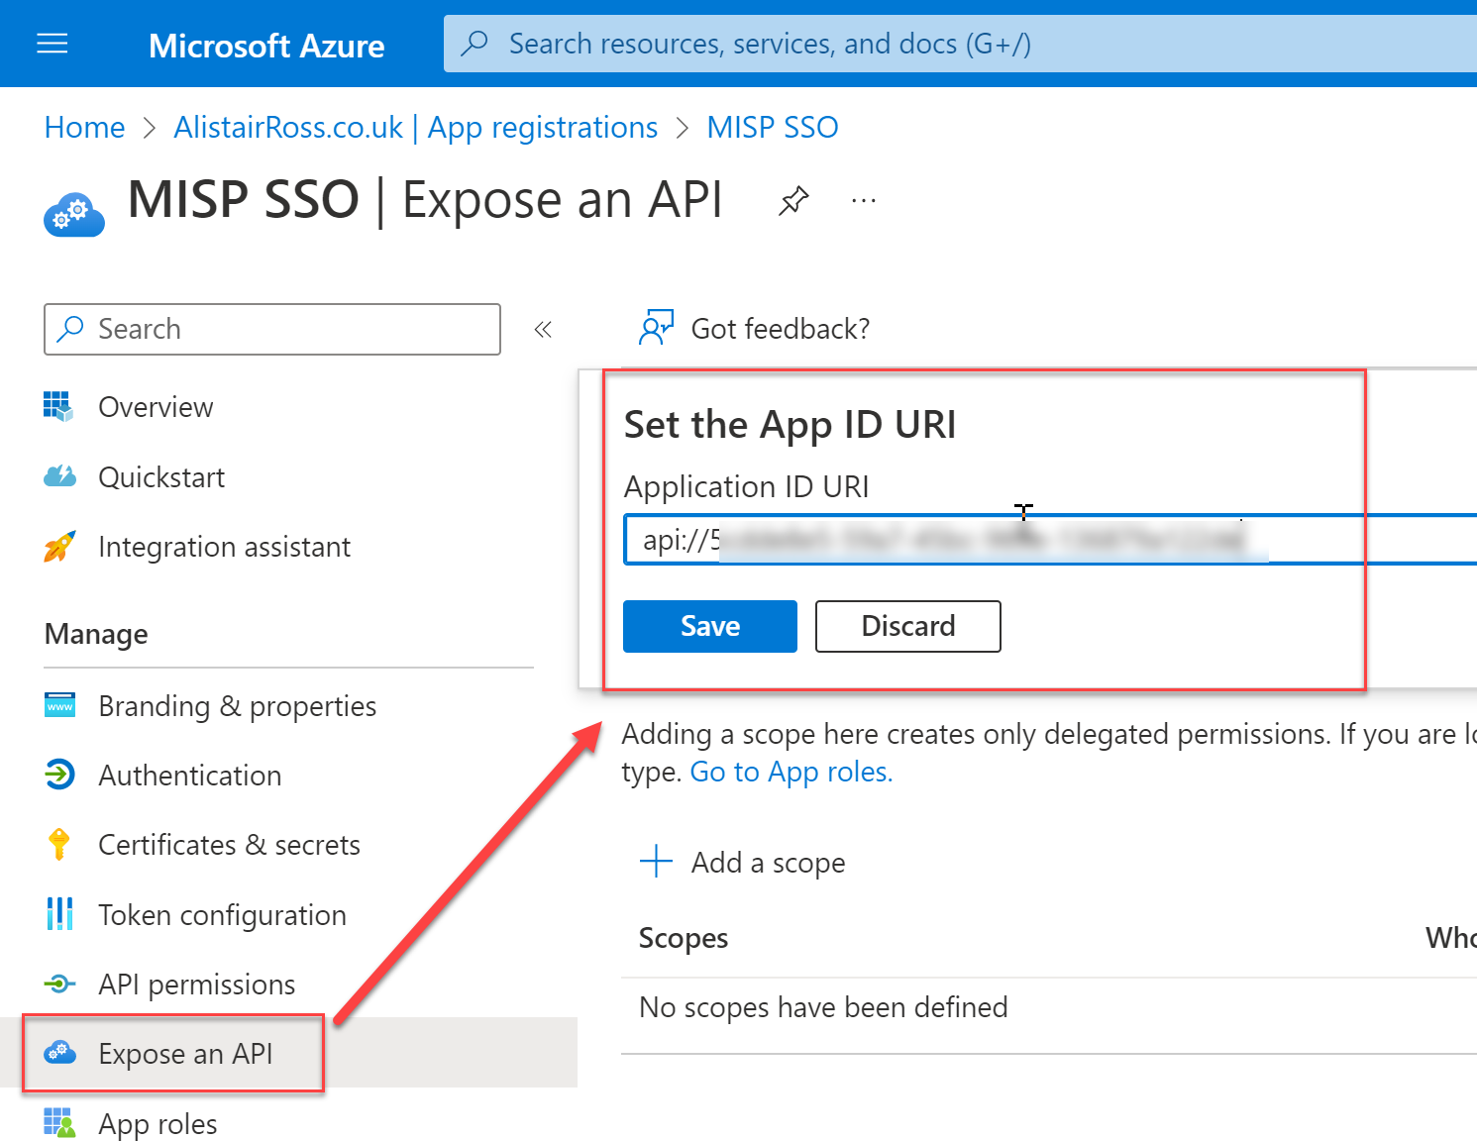Pin the MISP SSO blade

click(x=793, y=200)
